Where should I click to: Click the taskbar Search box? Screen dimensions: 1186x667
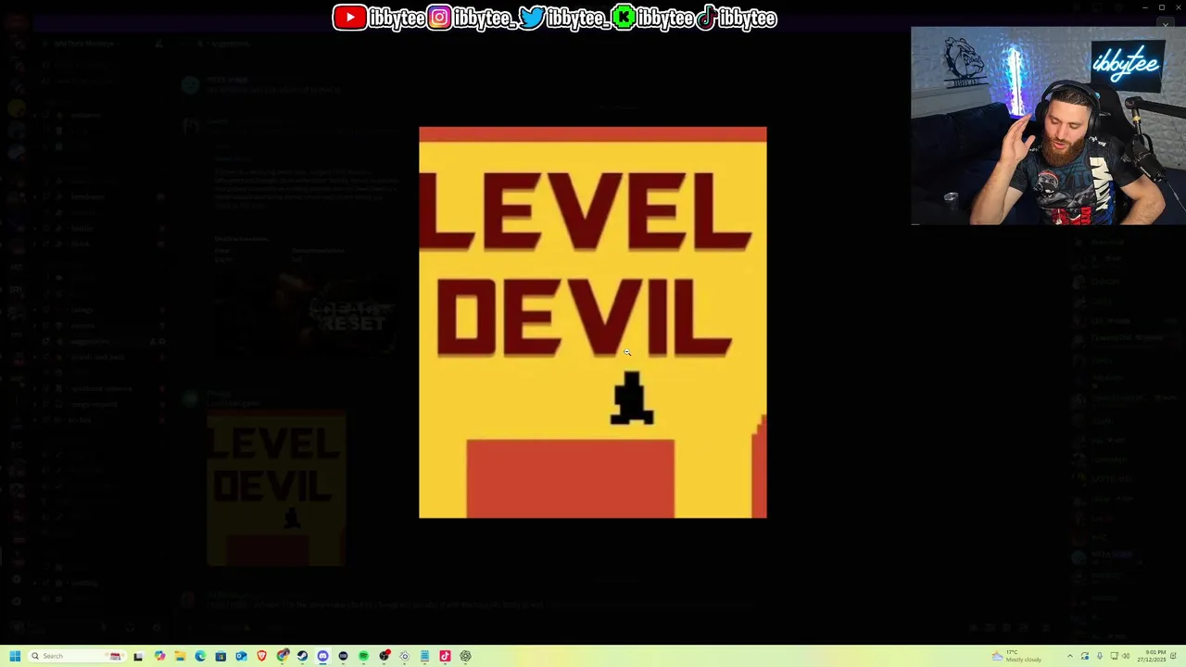77,656
